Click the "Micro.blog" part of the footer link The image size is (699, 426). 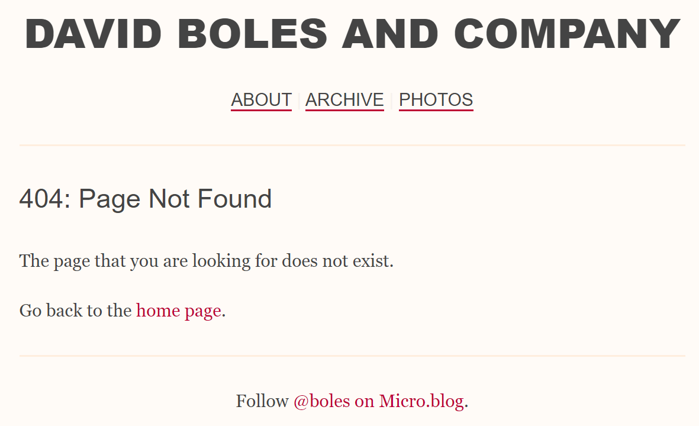click(x=421, y=401)
